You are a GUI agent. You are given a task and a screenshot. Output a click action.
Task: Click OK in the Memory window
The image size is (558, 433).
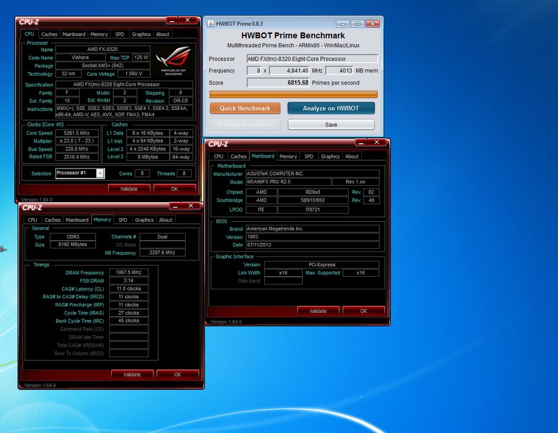click(x=177, y=374)
